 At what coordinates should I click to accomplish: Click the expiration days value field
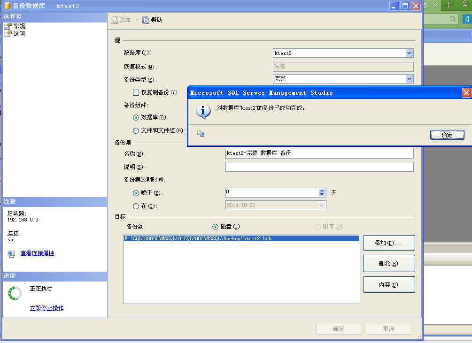[272, 192]
